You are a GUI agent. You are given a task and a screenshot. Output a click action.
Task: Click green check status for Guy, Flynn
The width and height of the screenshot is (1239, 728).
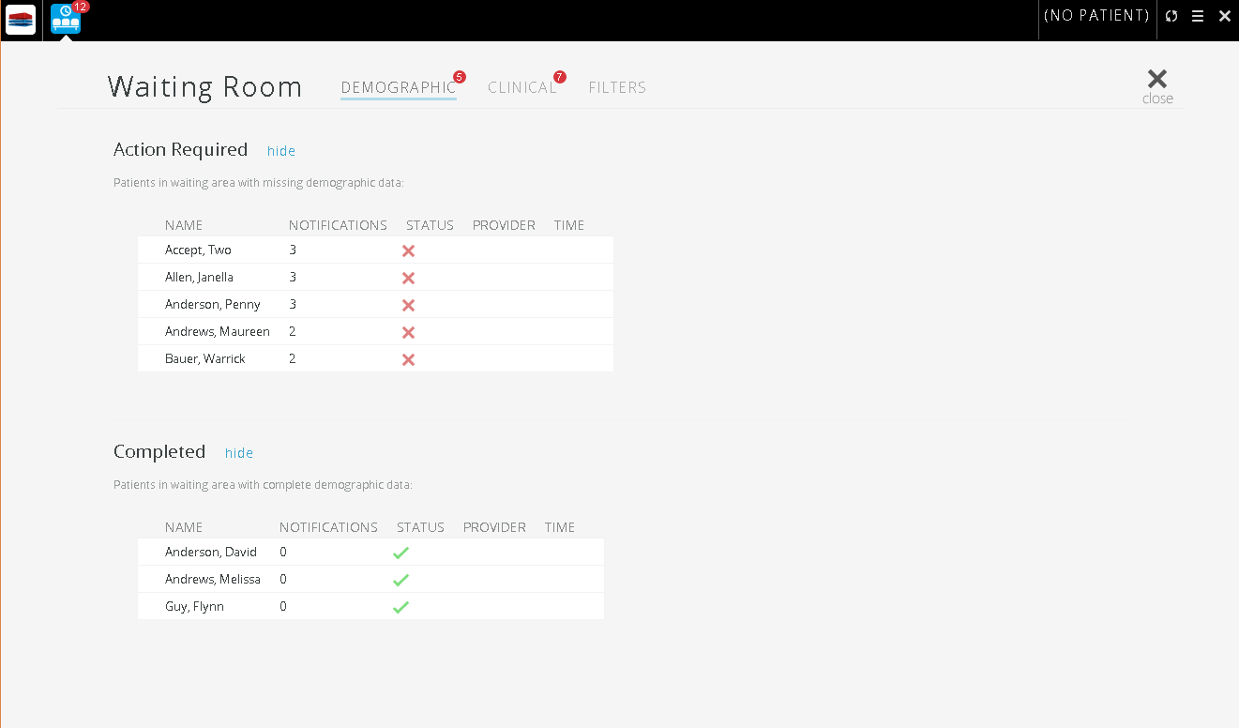click(400, 607)
